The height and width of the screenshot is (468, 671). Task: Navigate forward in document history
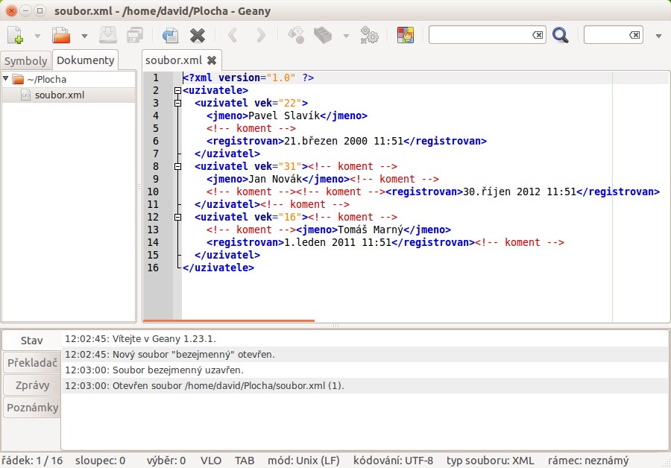tap(259, 34)
